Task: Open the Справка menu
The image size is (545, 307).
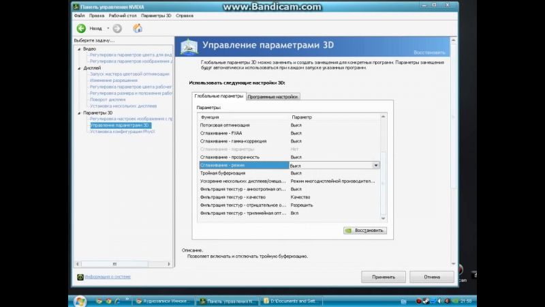Action: click(185, 16)
